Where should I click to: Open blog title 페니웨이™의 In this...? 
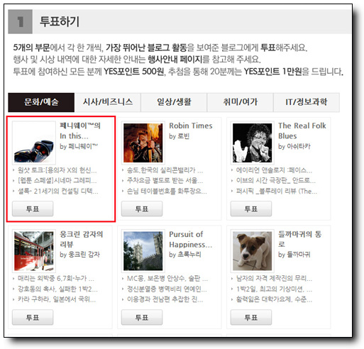(80, 131)
